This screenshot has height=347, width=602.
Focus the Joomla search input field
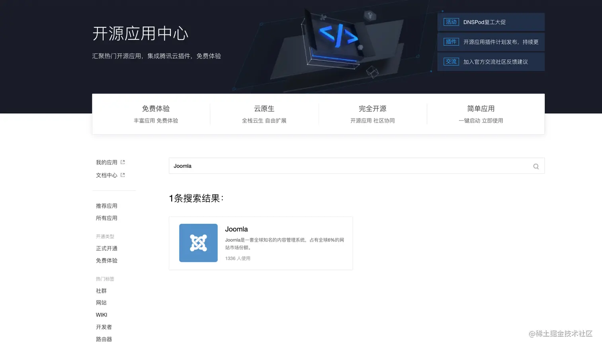tap(357, 166)
